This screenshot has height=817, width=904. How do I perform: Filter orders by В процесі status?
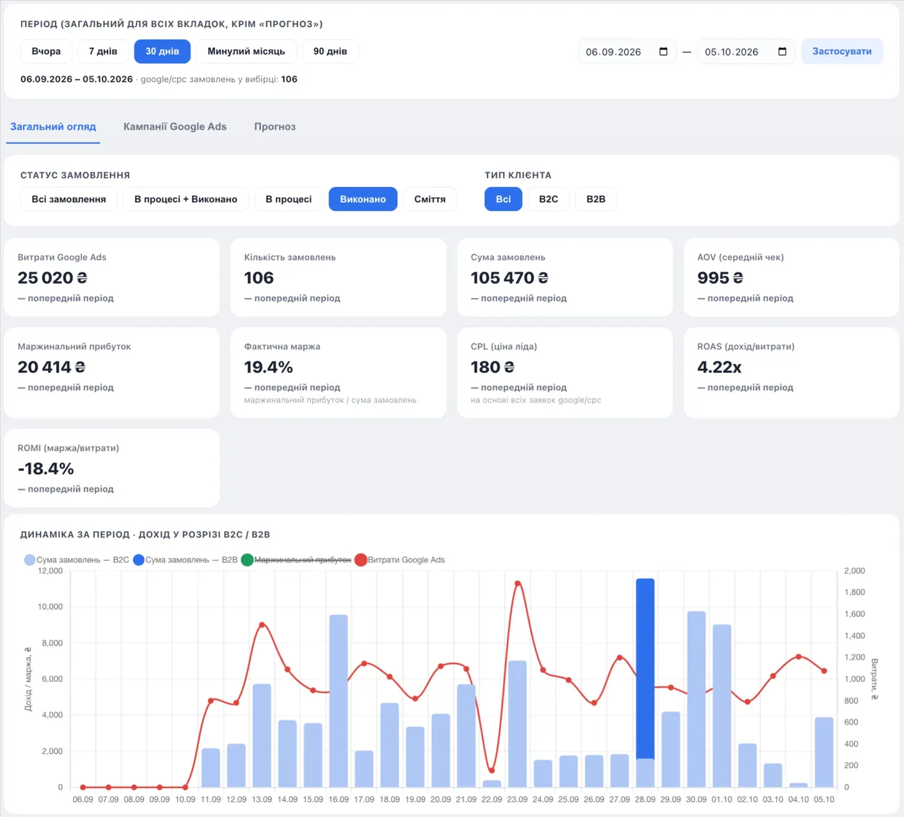click(x=289, y=199)
